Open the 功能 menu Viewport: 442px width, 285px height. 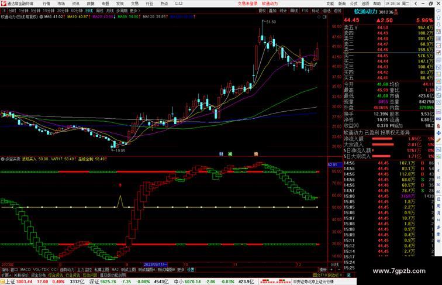point(330,4)
